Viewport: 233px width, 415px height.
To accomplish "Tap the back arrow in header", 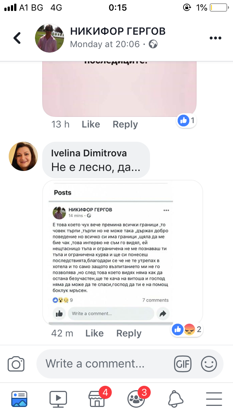I will point(17,38).
